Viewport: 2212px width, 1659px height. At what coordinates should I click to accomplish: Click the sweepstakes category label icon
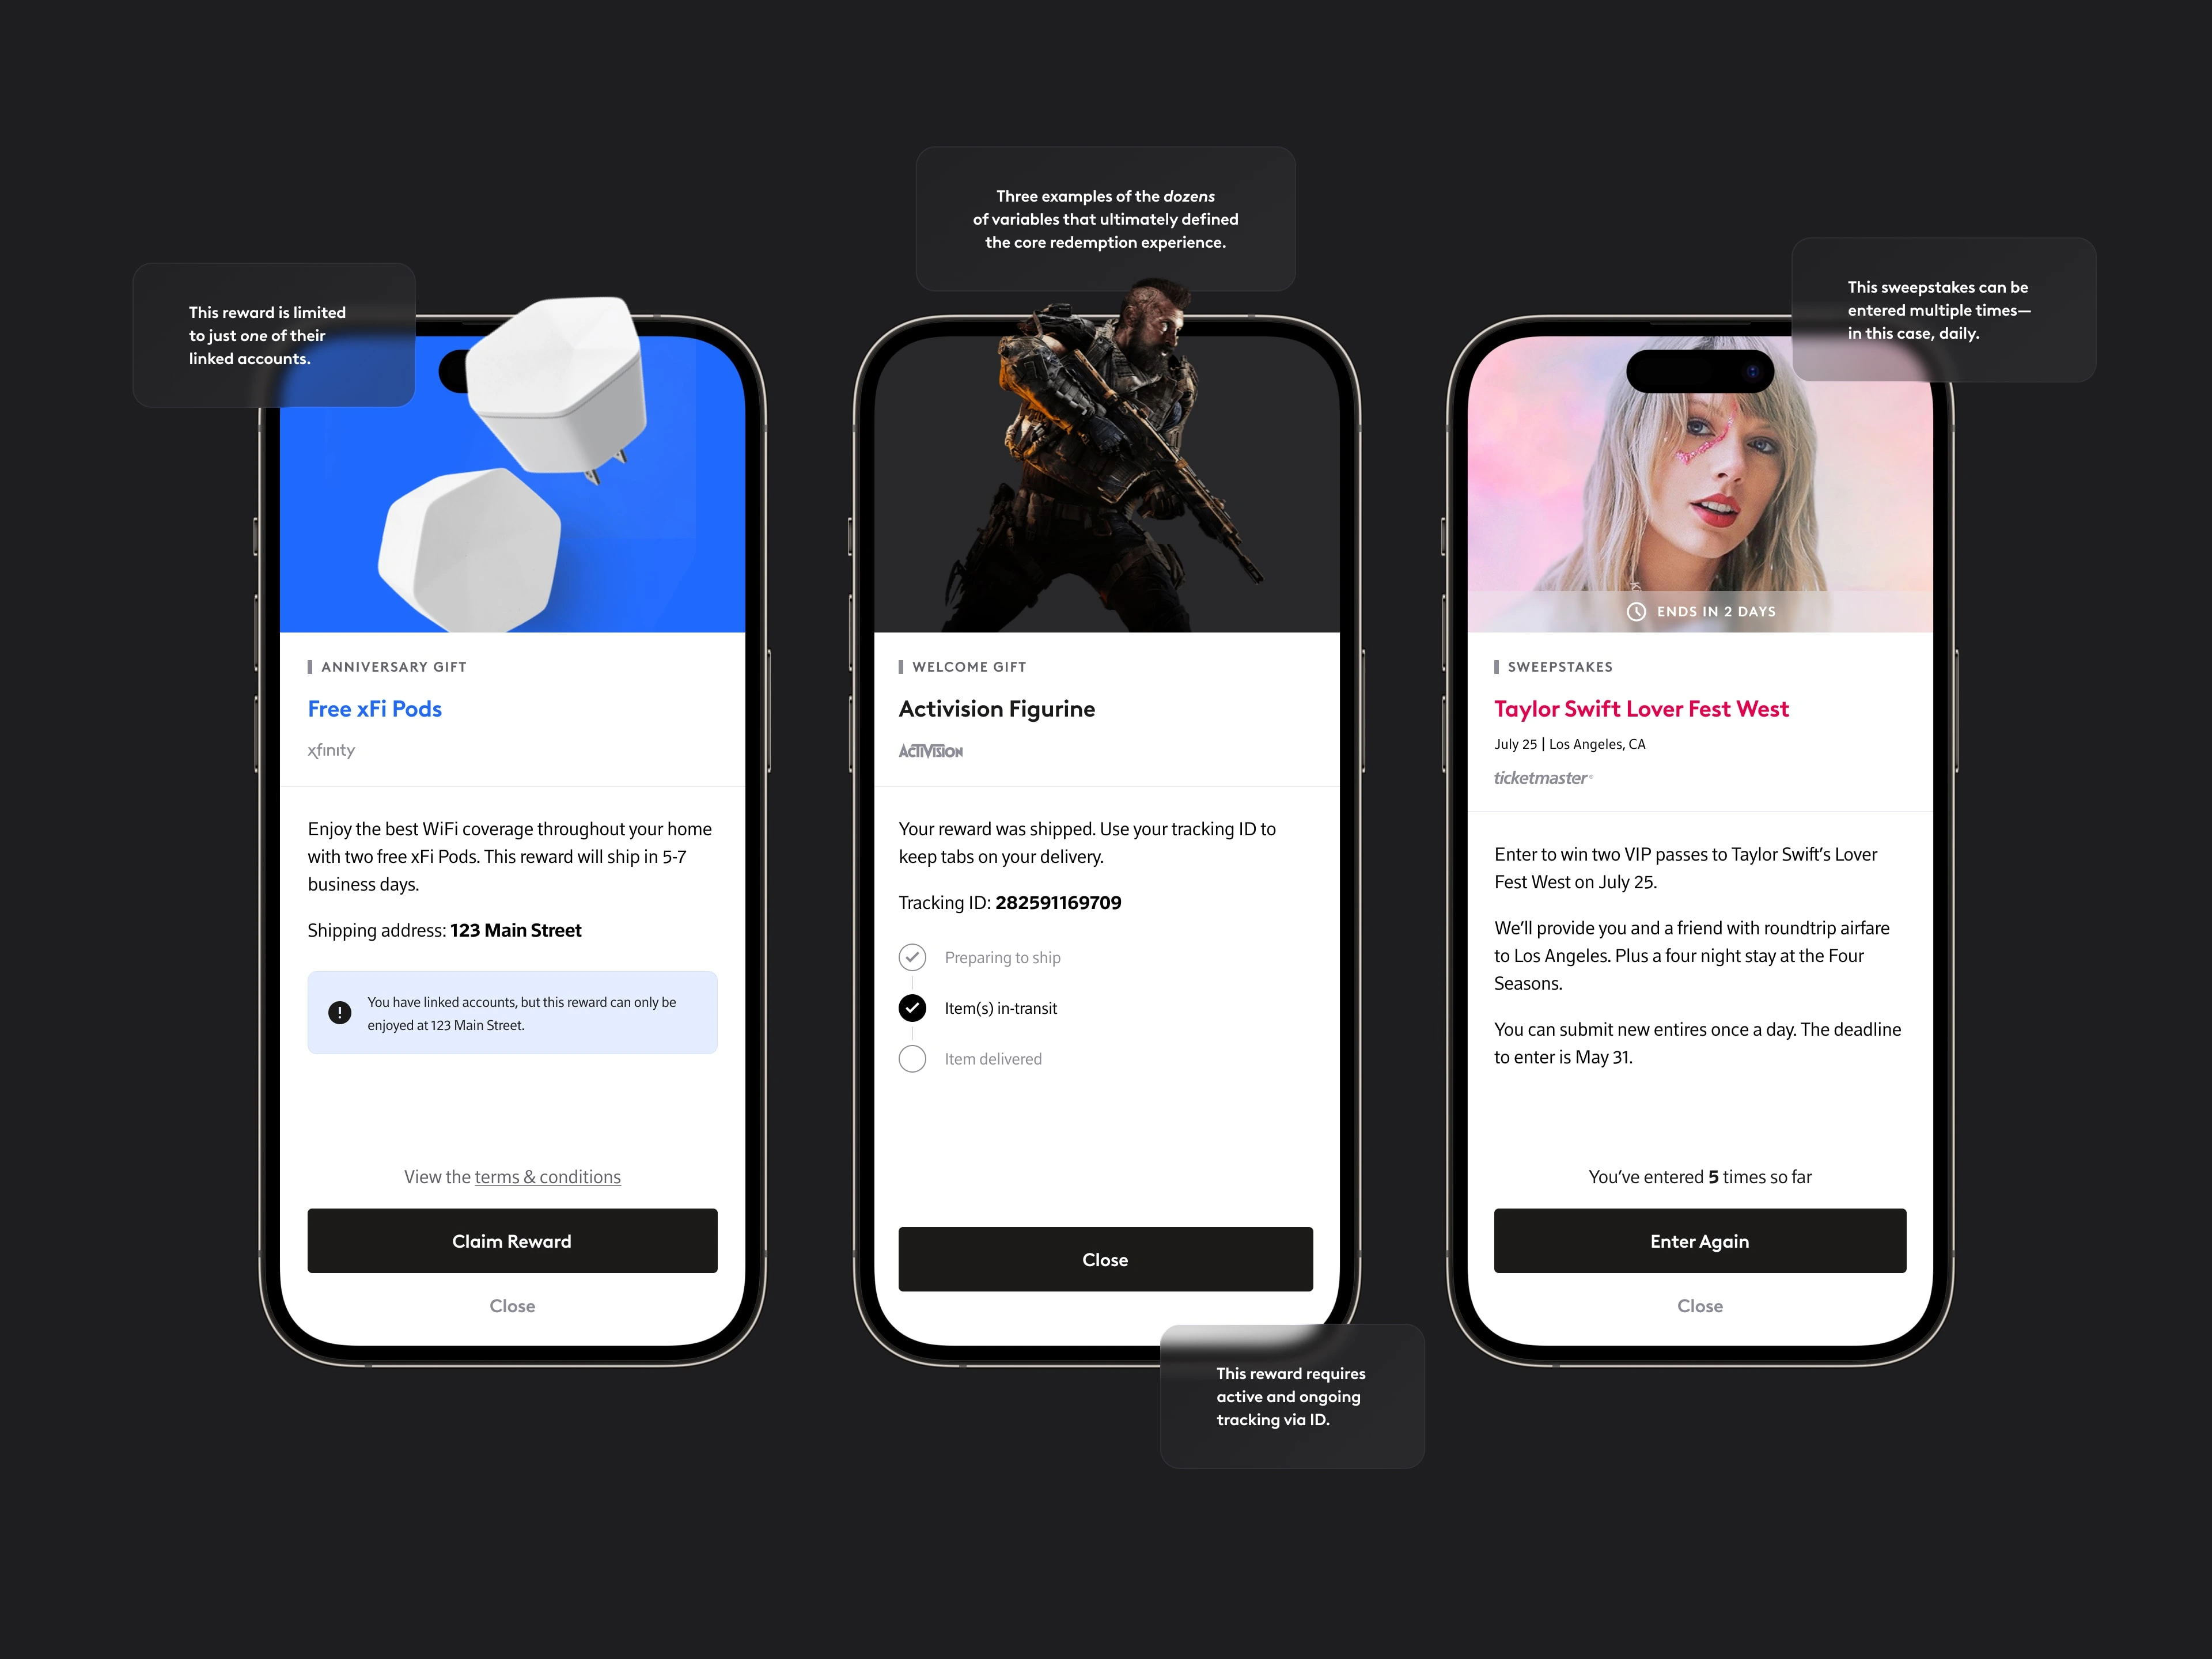point(1494,668)
